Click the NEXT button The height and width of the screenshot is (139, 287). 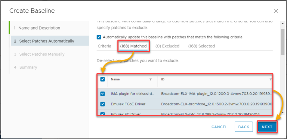click(267, 127)
